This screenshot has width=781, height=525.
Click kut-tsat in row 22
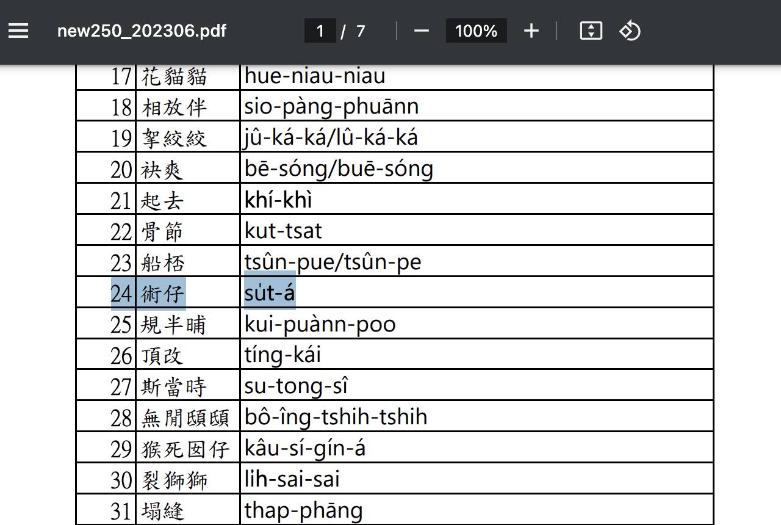(x=283, y=231)
